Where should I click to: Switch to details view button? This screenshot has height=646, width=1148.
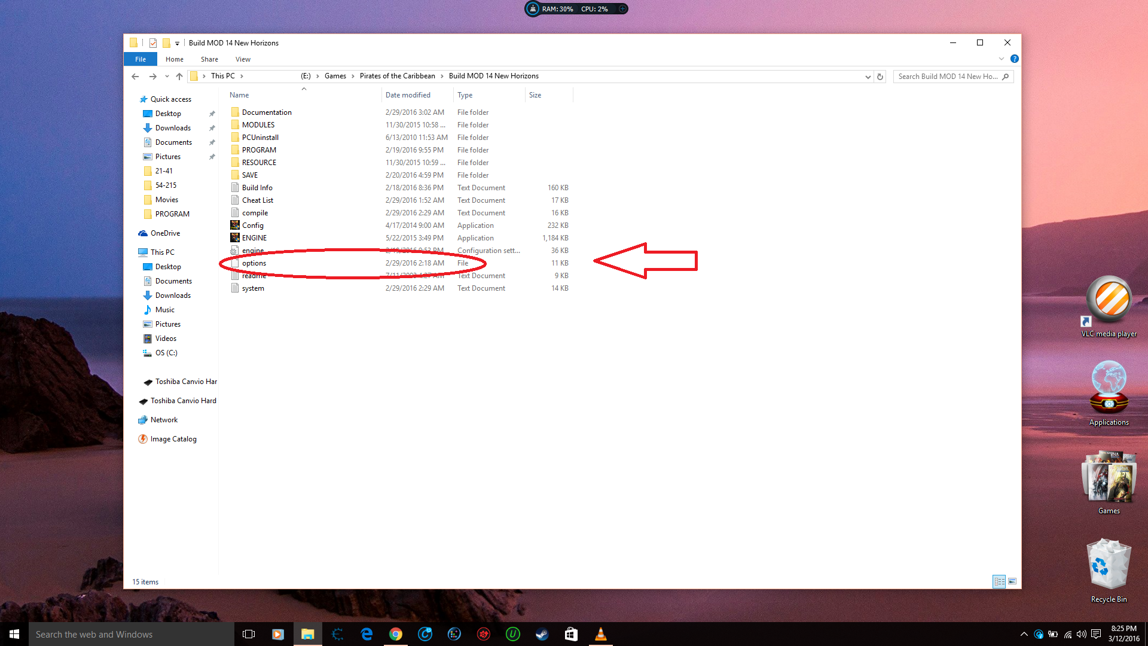pos(999,581)
